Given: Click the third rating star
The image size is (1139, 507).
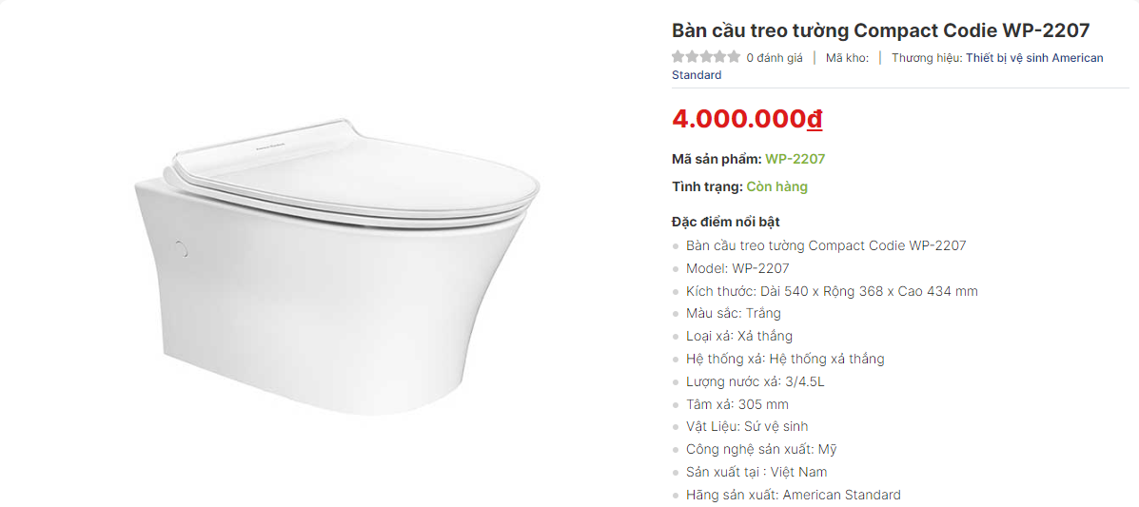Looking at the screenshot, I should [706, 57].
